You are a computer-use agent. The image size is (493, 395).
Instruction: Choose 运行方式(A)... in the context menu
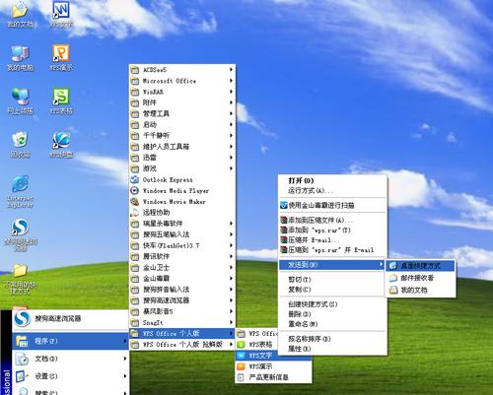click(332, 191)
